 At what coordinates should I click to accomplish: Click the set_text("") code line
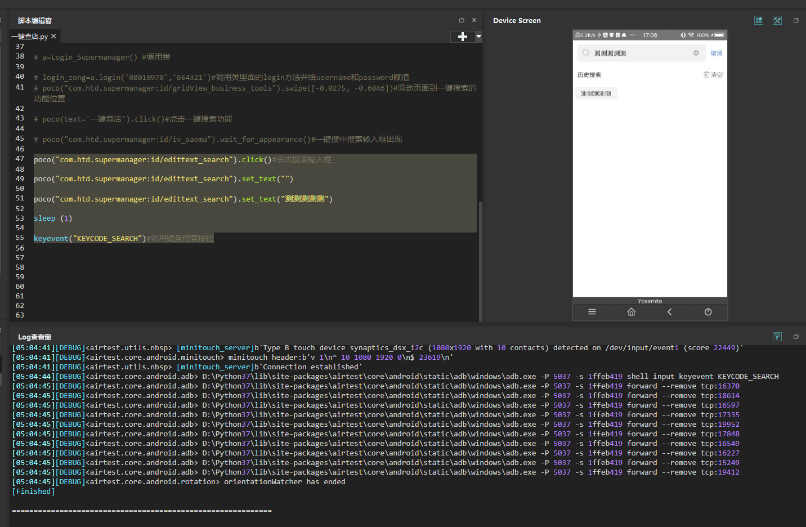click(x=163, y=179)
